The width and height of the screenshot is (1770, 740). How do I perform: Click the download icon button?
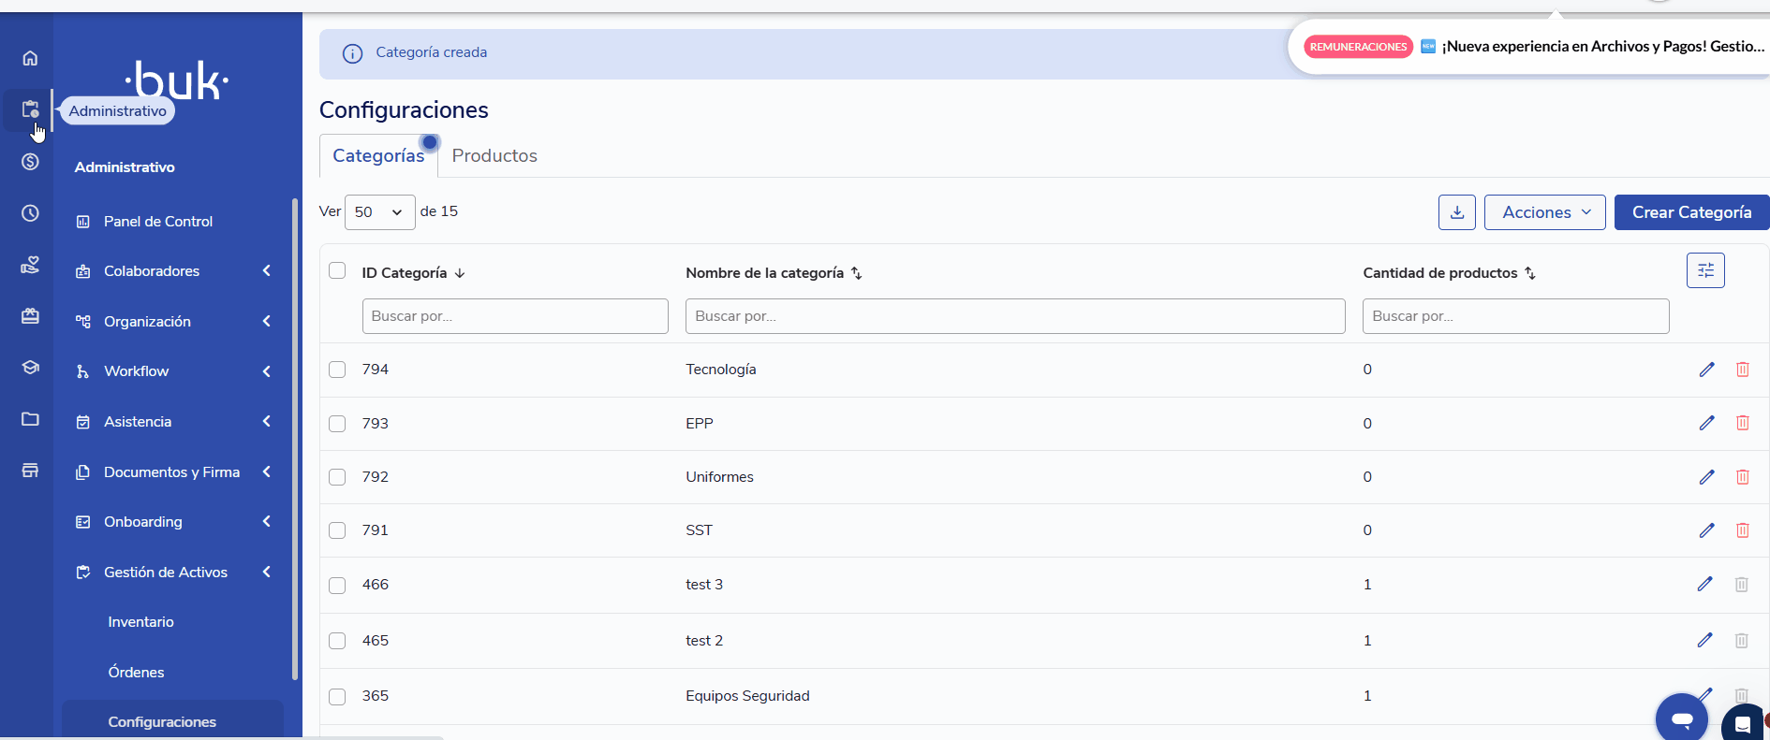[x=1456, y=212]
